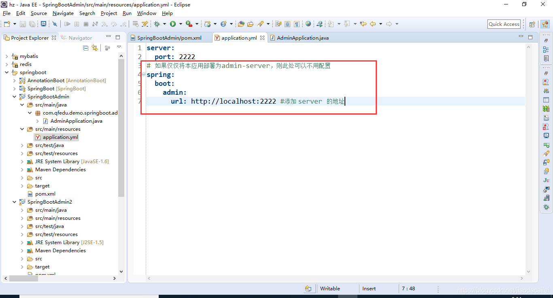Click the Open Type folder icon

click(x=241, y=24)
